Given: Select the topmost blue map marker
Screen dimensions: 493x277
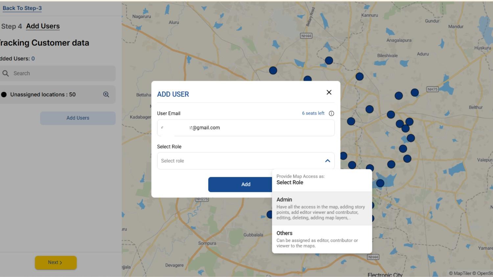Looking at the screenshot, I should click(329, 60).
